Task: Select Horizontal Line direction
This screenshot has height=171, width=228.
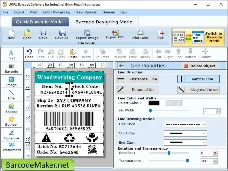Action: click(138, 79)
